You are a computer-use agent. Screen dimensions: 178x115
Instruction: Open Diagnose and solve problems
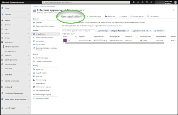(x=45, y=26)
